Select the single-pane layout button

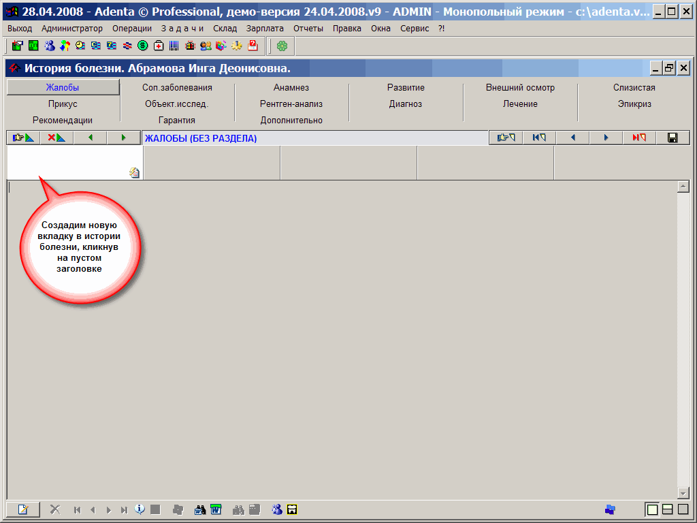click(652, 509)
